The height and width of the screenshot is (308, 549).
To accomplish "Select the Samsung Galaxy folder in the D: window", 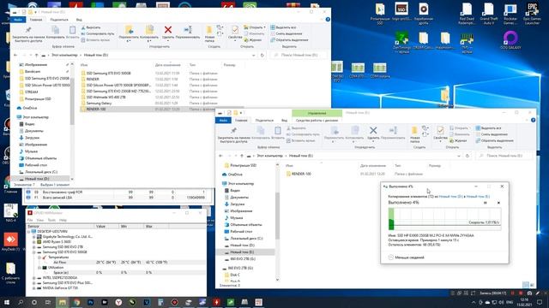I will pos(99,103).
